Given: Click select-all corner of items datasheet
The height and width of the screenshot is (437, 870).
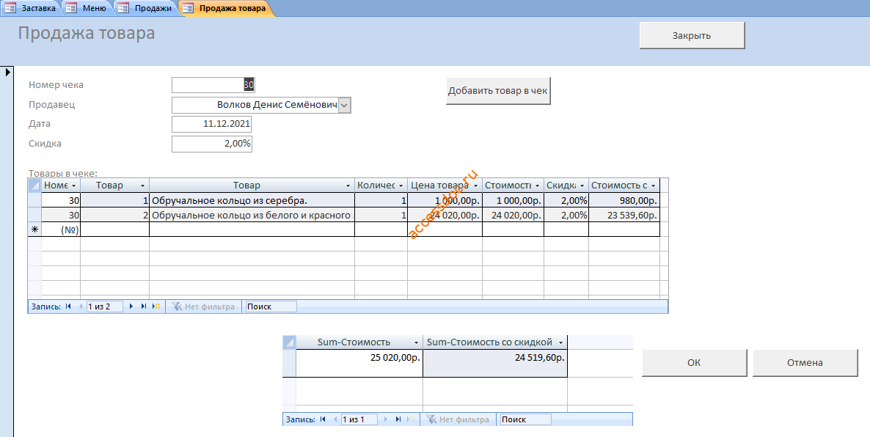Looking at the screenshot, I should (x=35, y=186).
